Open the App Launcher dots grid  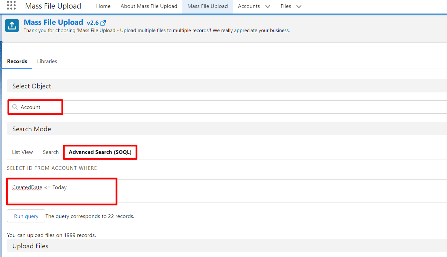[x=11, y=5]
